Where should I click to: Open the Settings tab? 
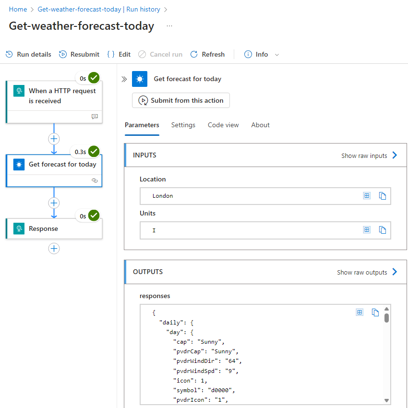point(183,125)
